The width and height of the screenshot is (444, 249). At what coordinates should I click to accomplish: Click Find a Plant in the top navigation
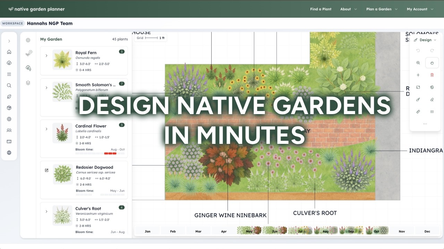[x=321, y=9]
